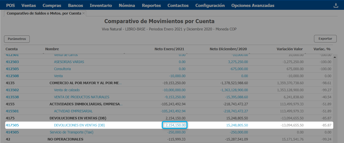The image size is (344, 143).
Task: Open the Opciones Avanzadas menu
Action: tap(253, 6)
